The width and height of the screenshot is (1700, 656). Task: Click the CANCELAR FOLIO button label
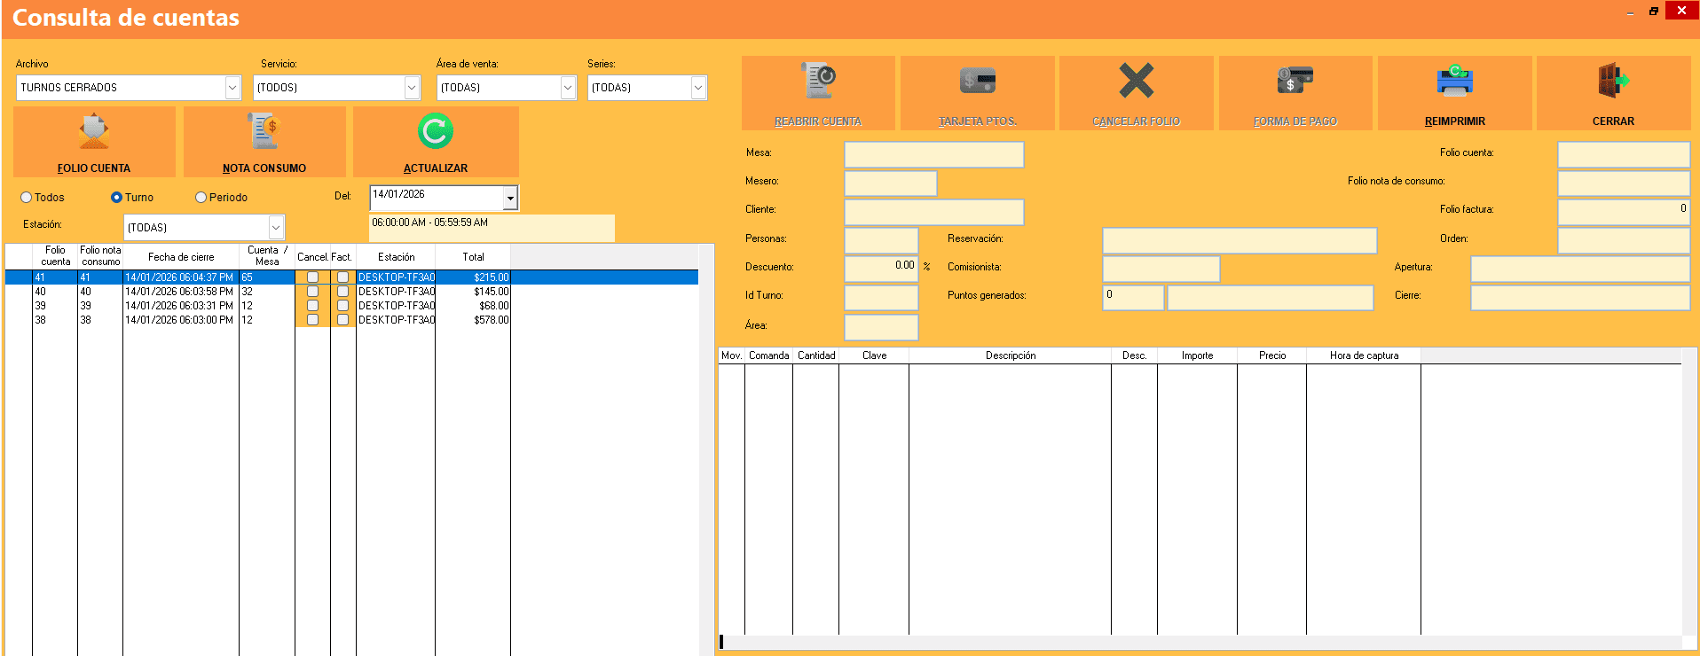pyautogui.click(x=1136, y=121)
